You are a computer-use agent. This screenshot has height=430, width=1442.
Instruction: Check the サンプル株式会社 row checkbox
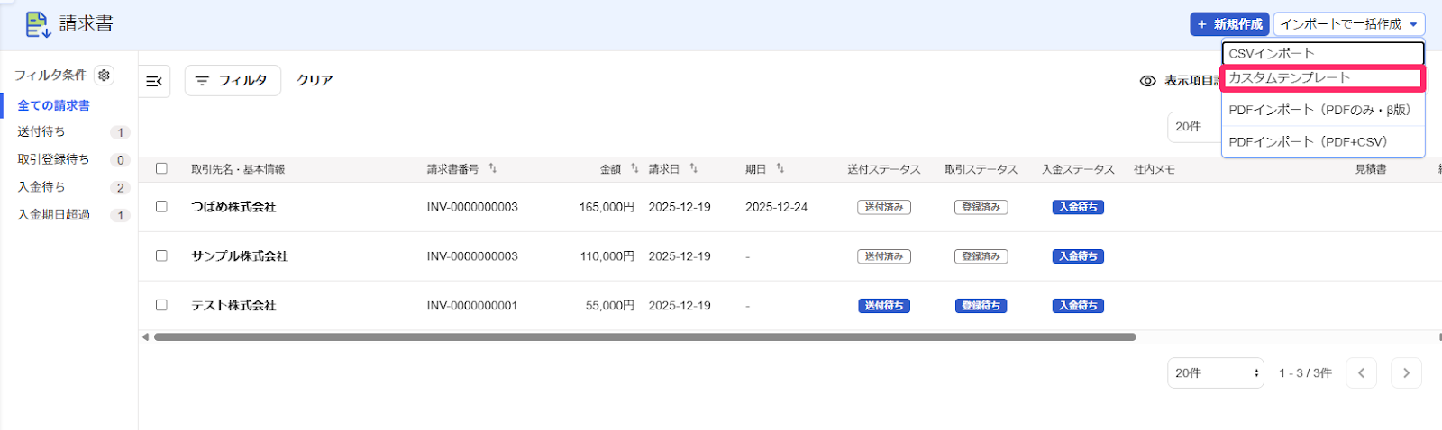[161, 255]
